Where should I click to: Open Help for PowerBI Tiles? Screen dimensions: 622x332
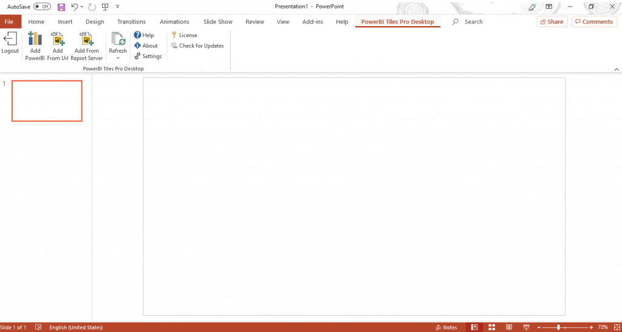click(144, 35)
